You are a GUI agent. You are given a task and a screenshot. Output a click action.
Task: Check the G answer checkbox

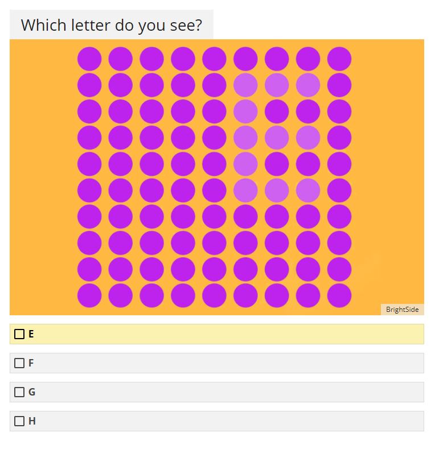pyautogui.click(x=19, y=392)
